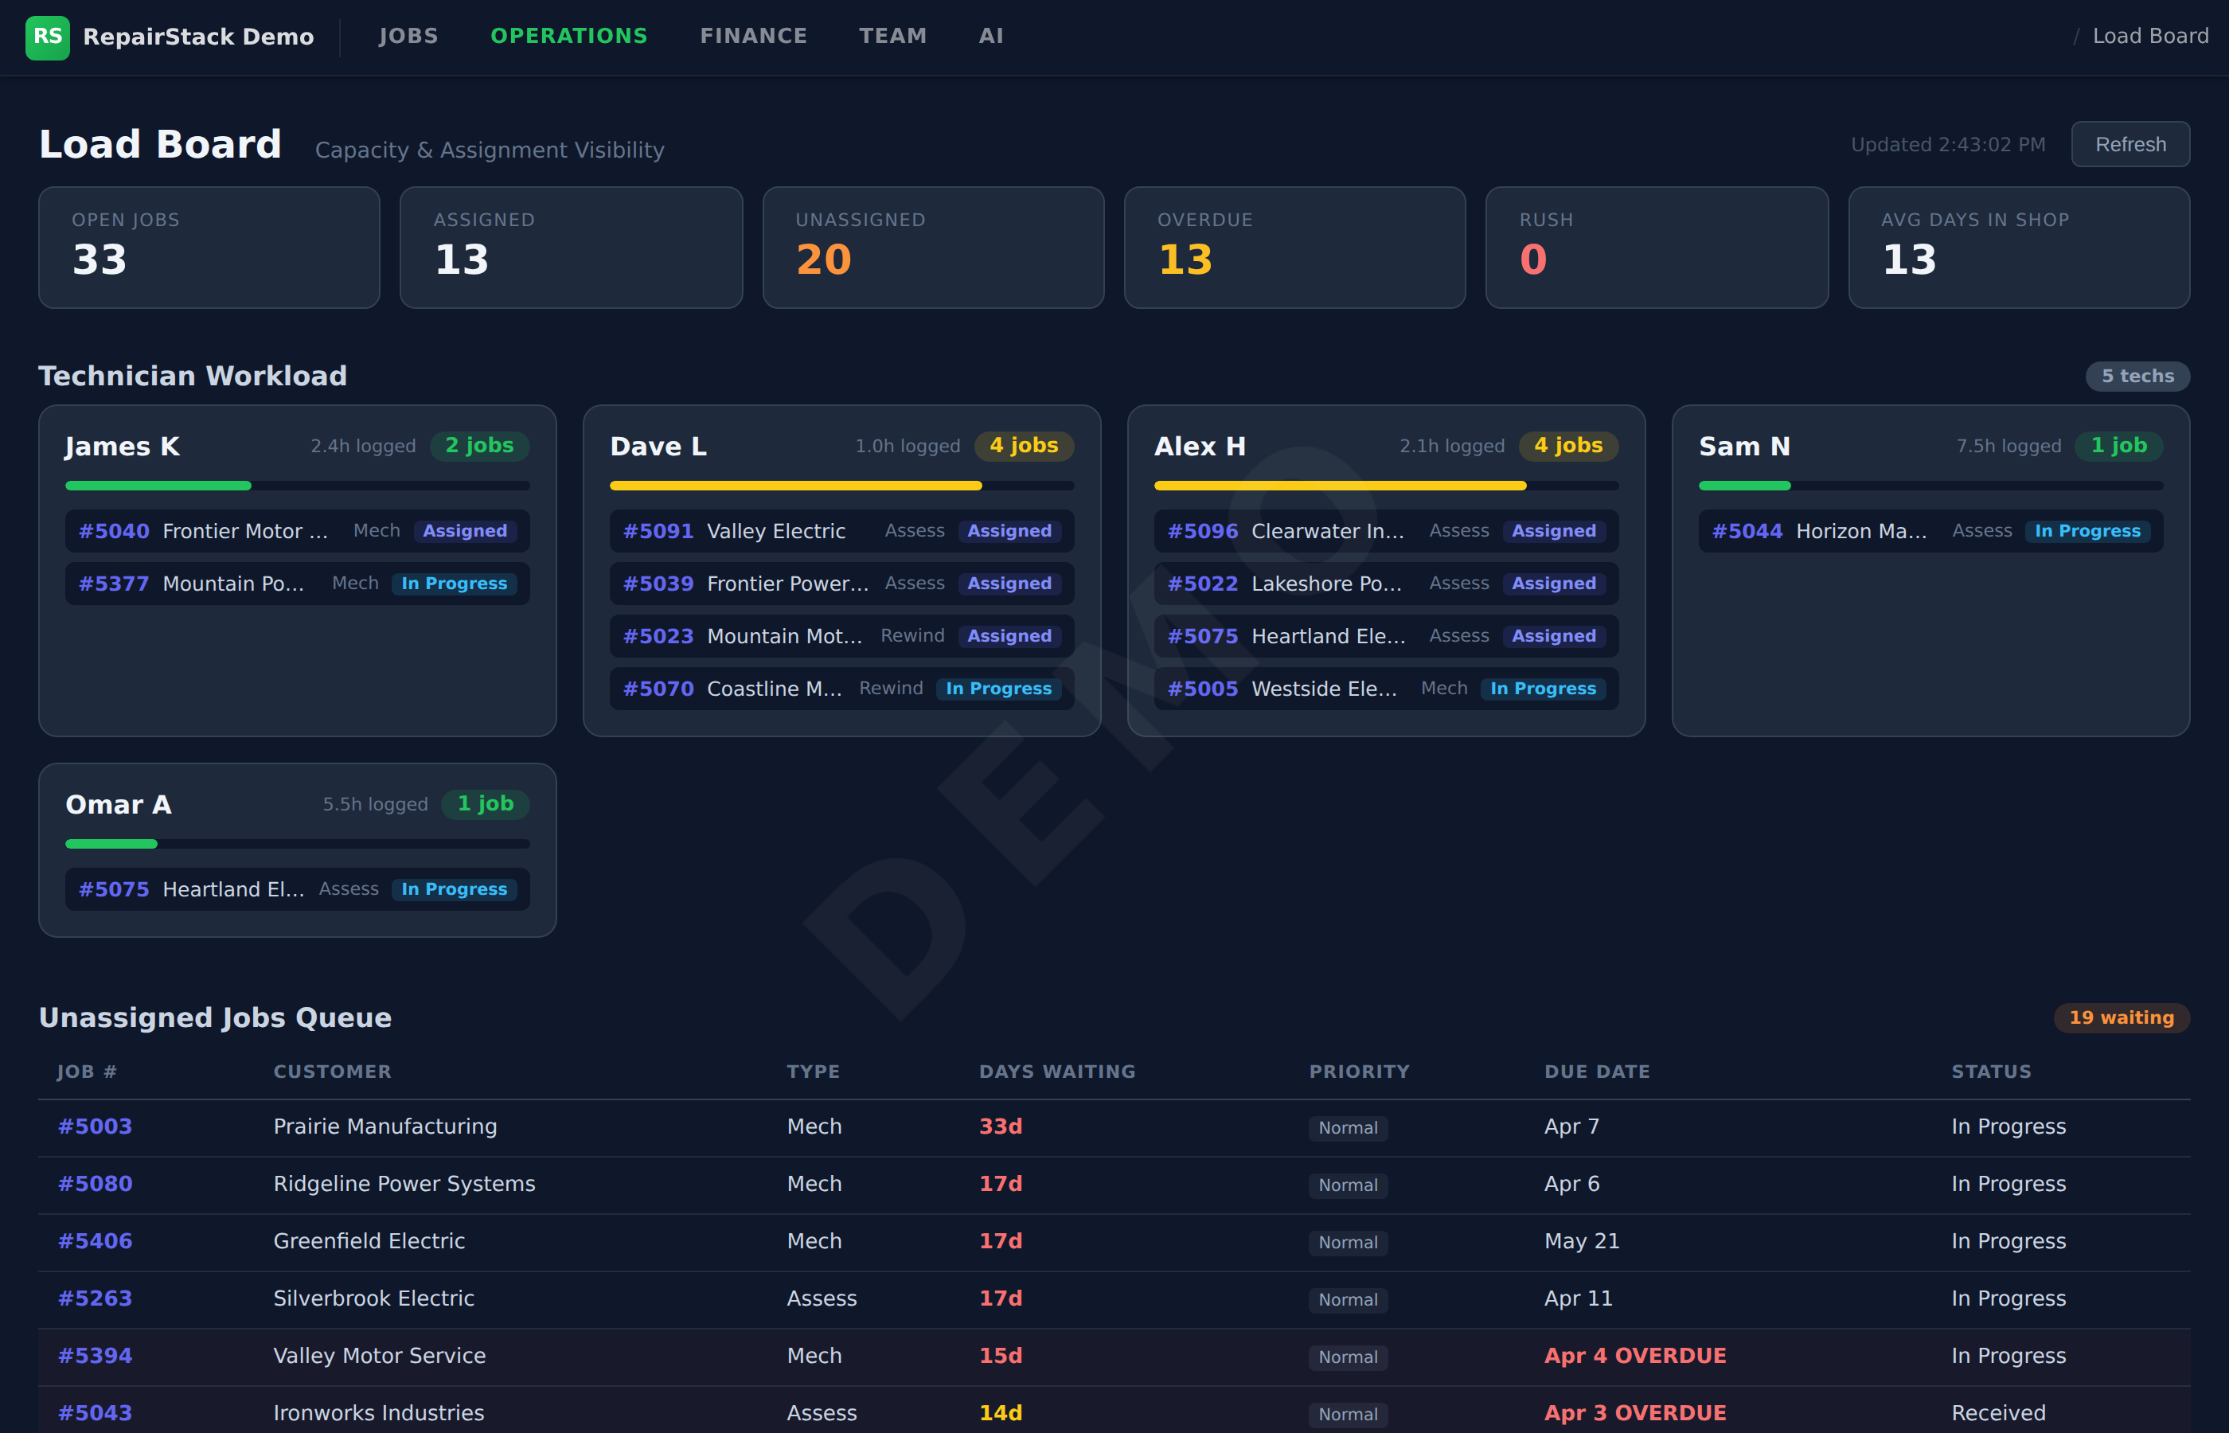
Task: Open the JOBS navigation menu
Action: click(408, 37)
